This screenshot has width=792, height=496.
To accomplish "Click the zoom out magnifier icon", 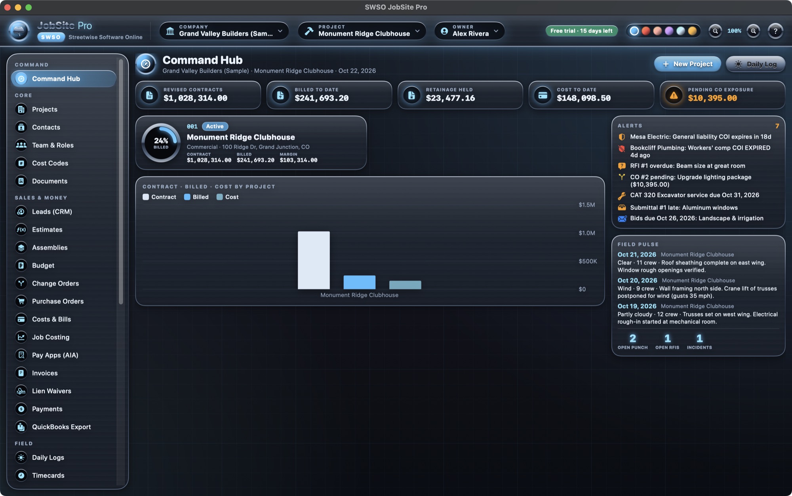I will (x=715, y=31).
